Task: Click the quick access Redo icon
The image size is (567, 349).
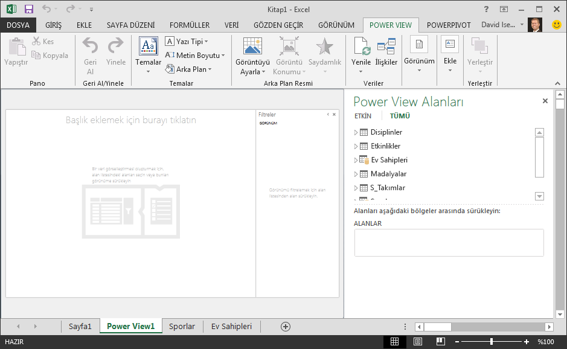Action: pos(71,8)
